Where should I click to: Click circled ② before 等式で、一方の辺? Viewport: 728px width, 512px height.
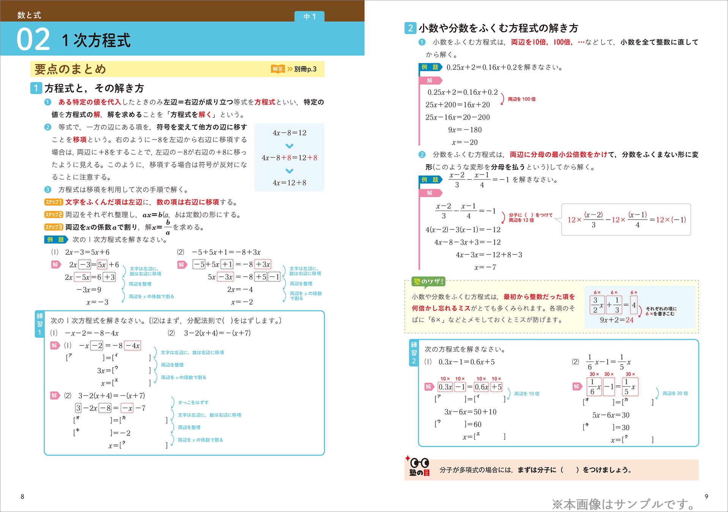click(48, 127)
